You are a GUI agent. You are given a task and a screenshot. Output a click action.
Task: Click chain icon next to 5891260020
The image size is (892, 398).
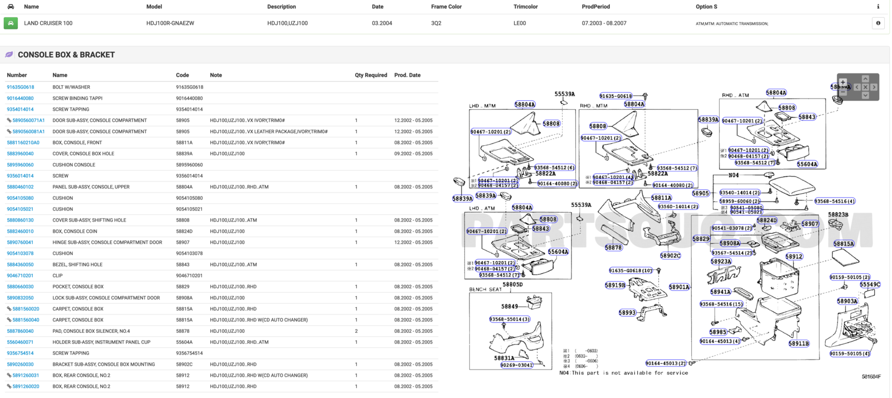click(9, 387)
